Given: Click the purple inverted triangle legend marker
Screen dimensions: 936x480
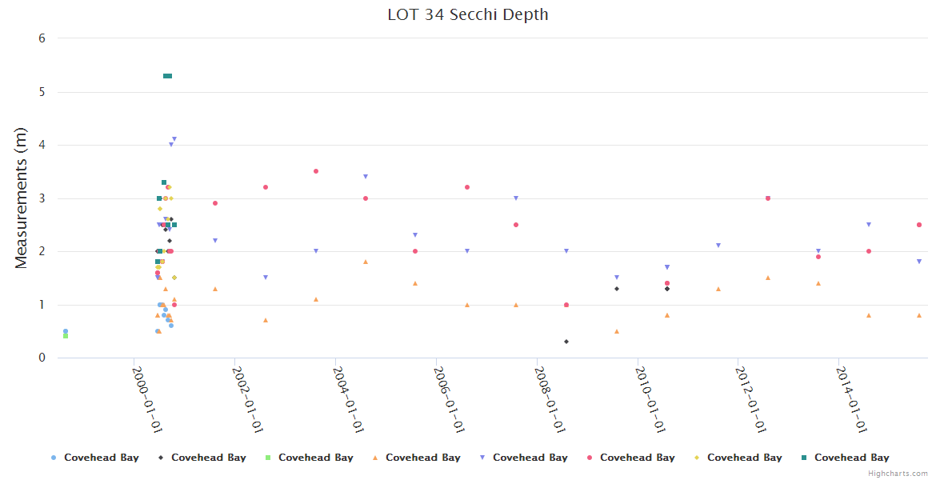Looking at the screenshot, I should pos(482,458).
